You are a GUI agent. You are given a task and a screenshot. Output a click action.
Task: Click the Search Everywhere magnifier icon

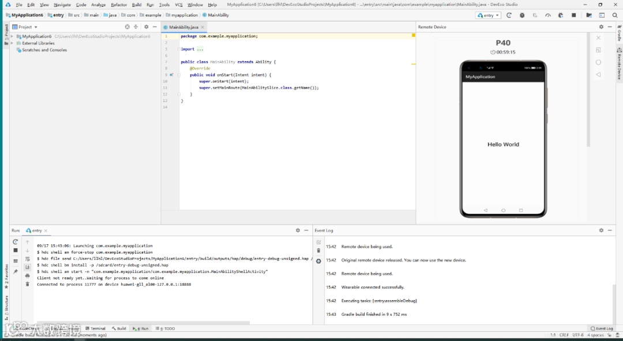[x=615, y=15]
